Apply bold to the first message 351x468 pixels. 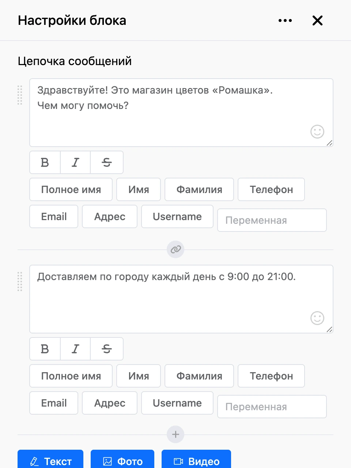(x=45, y=162)
